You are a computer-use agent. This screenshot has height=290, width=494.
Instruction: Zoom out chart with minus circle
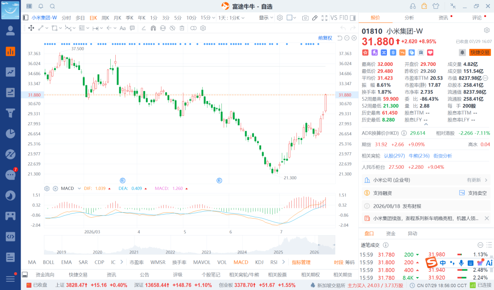click(x=347, y=38)
